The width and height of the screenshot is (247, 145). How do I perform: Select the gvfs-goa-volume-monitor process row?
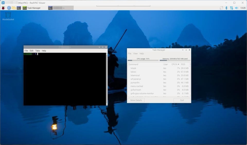[x=158, y=93]
